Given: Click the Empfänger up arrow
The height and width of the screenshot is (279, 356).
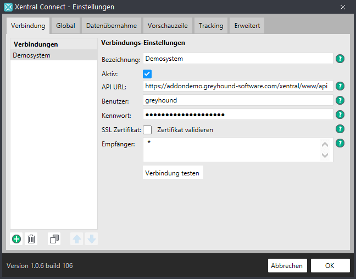Looking at the screenshot, I should pyautogui.click(x=325, y=144).
